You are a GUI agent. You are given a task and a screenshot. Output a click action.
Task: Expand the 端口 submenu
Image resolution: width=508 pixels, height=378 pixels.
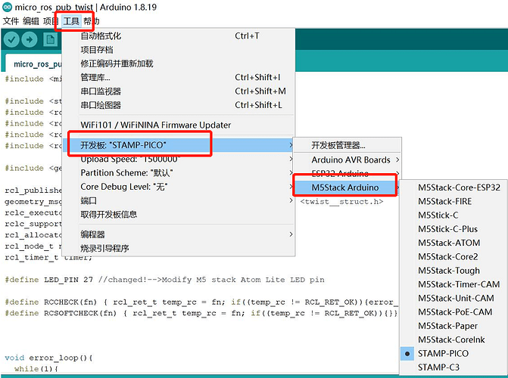point(179,201)
